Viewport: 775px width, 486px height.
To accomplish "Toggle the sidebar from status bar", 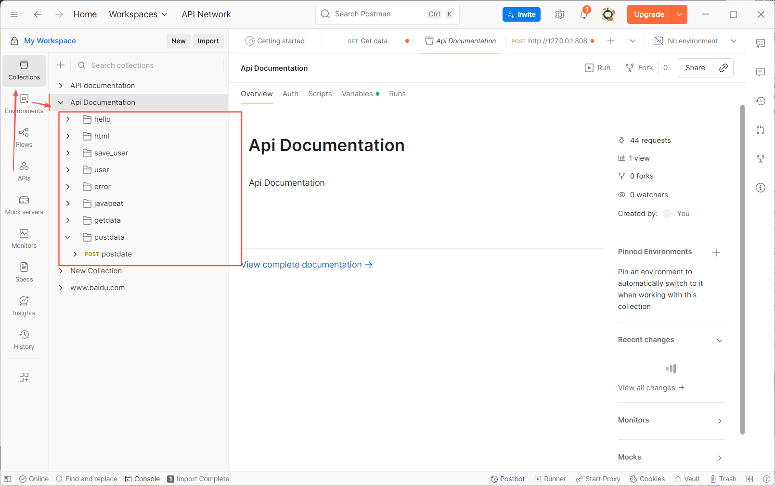I will coord(8,479).
